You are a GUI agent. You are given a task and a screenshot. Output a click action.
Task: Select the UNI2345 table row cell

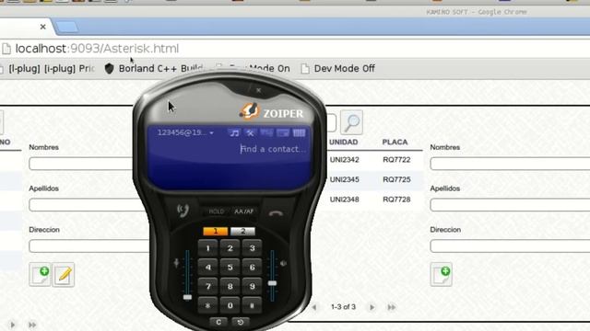click(344, 180)
